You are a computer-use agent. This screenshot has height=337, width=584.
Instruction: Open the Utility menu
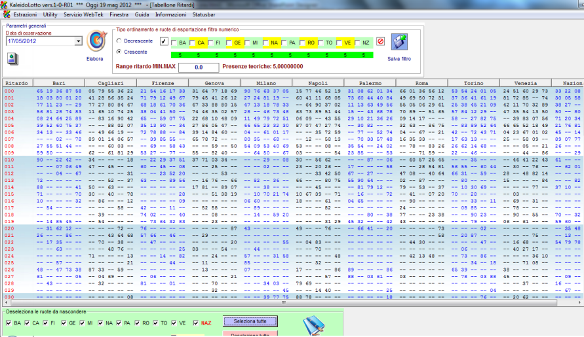point(50,14)
